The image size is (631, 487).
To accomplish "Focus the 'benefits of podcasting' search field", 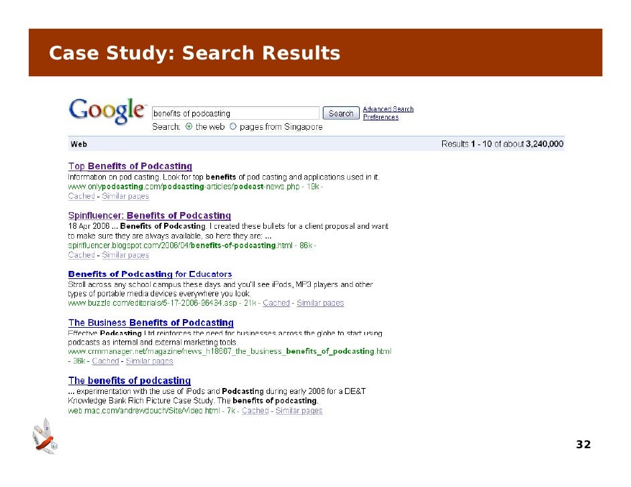I will (235, 113).
